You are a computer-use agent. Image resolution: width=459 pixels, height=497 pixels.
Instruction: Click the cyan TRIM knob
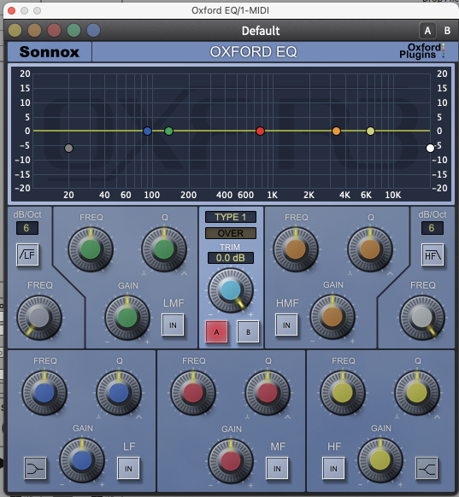click(x=231, y=290)
